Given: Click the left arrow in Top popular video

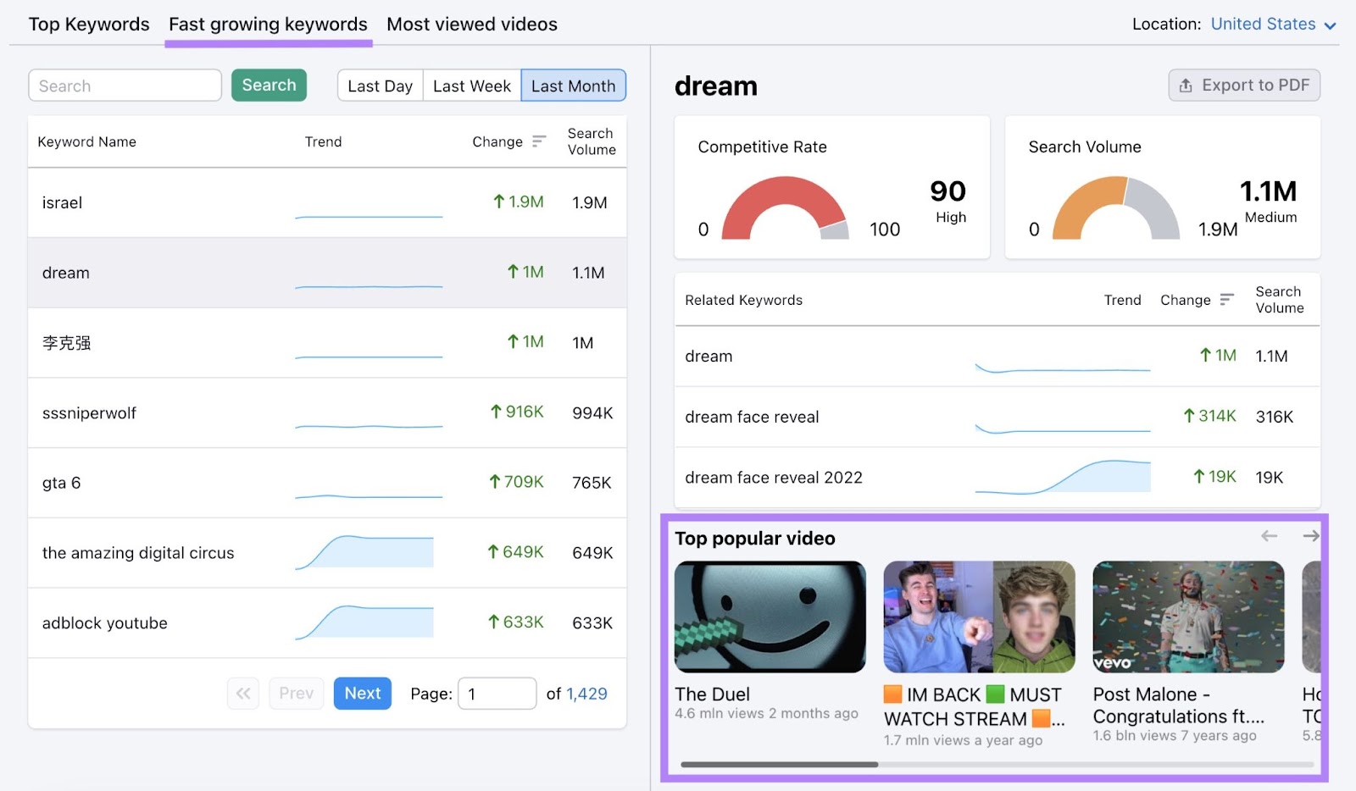Looking at the screenshot, I should pos(1269,536).
